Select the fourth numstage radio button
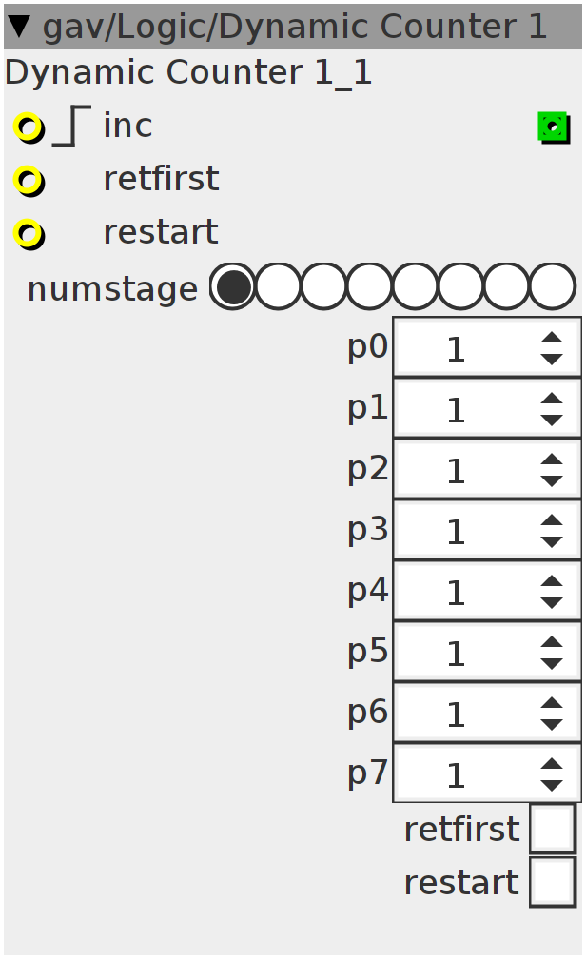The width and height of the screenshot is (586, 959). pos(369,286)
